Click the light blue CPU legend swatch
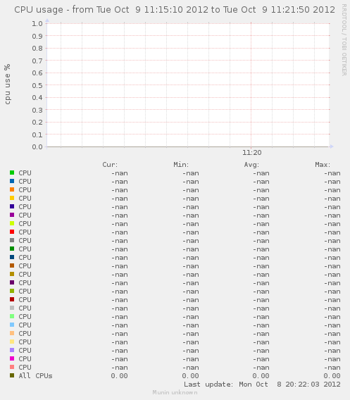Viewport: 350px width, 400px height. click(12, 325)
